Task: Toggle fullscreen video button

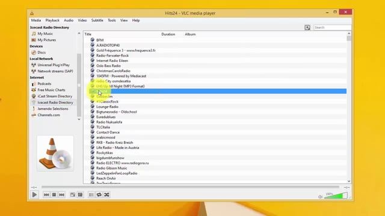Action: pos(73,194)
